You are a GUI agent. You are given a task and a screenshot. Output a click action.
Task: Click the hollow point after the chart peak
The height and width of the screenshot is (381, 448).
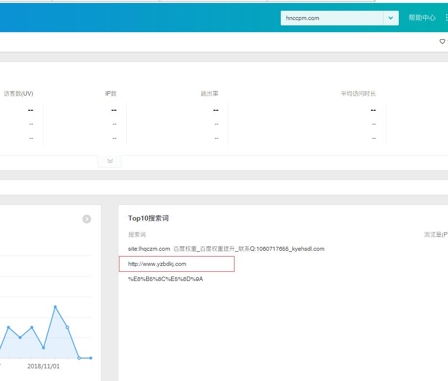tap(67, 327)
